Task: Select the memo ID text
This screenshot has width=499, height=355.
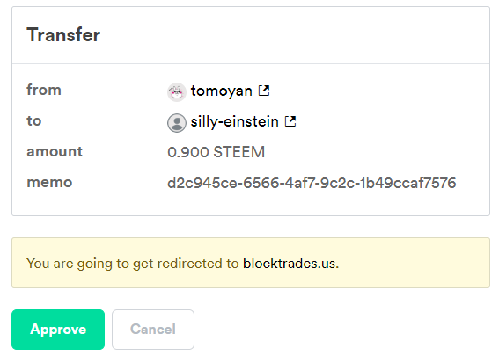Action: click(312, 183)
